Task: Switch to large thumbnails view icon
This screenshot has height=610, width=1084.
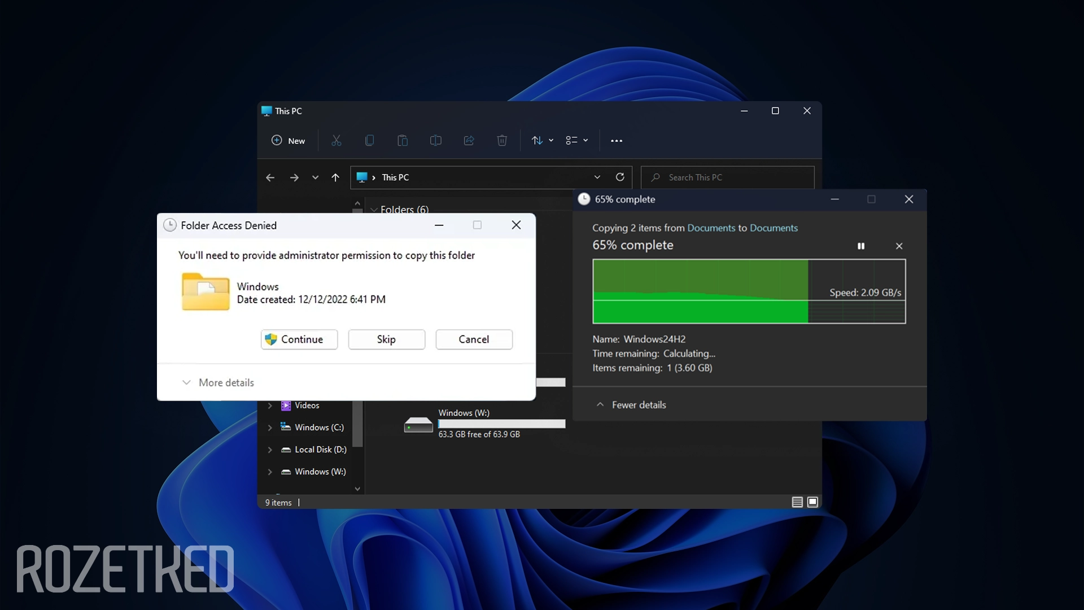Action: point(812,502)
